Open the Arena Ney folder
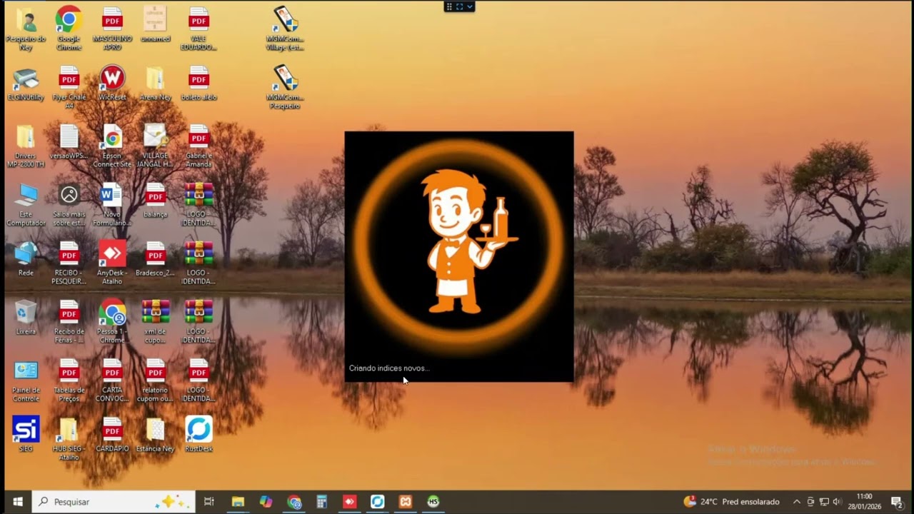This screenshot has height=514, width=914. [x=155, y=84]
